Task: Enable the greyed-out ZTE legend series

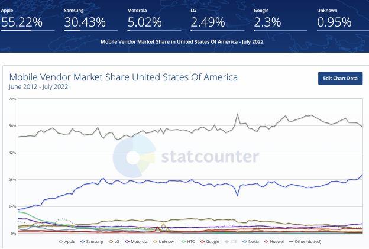Action: (x=231, y=242)
